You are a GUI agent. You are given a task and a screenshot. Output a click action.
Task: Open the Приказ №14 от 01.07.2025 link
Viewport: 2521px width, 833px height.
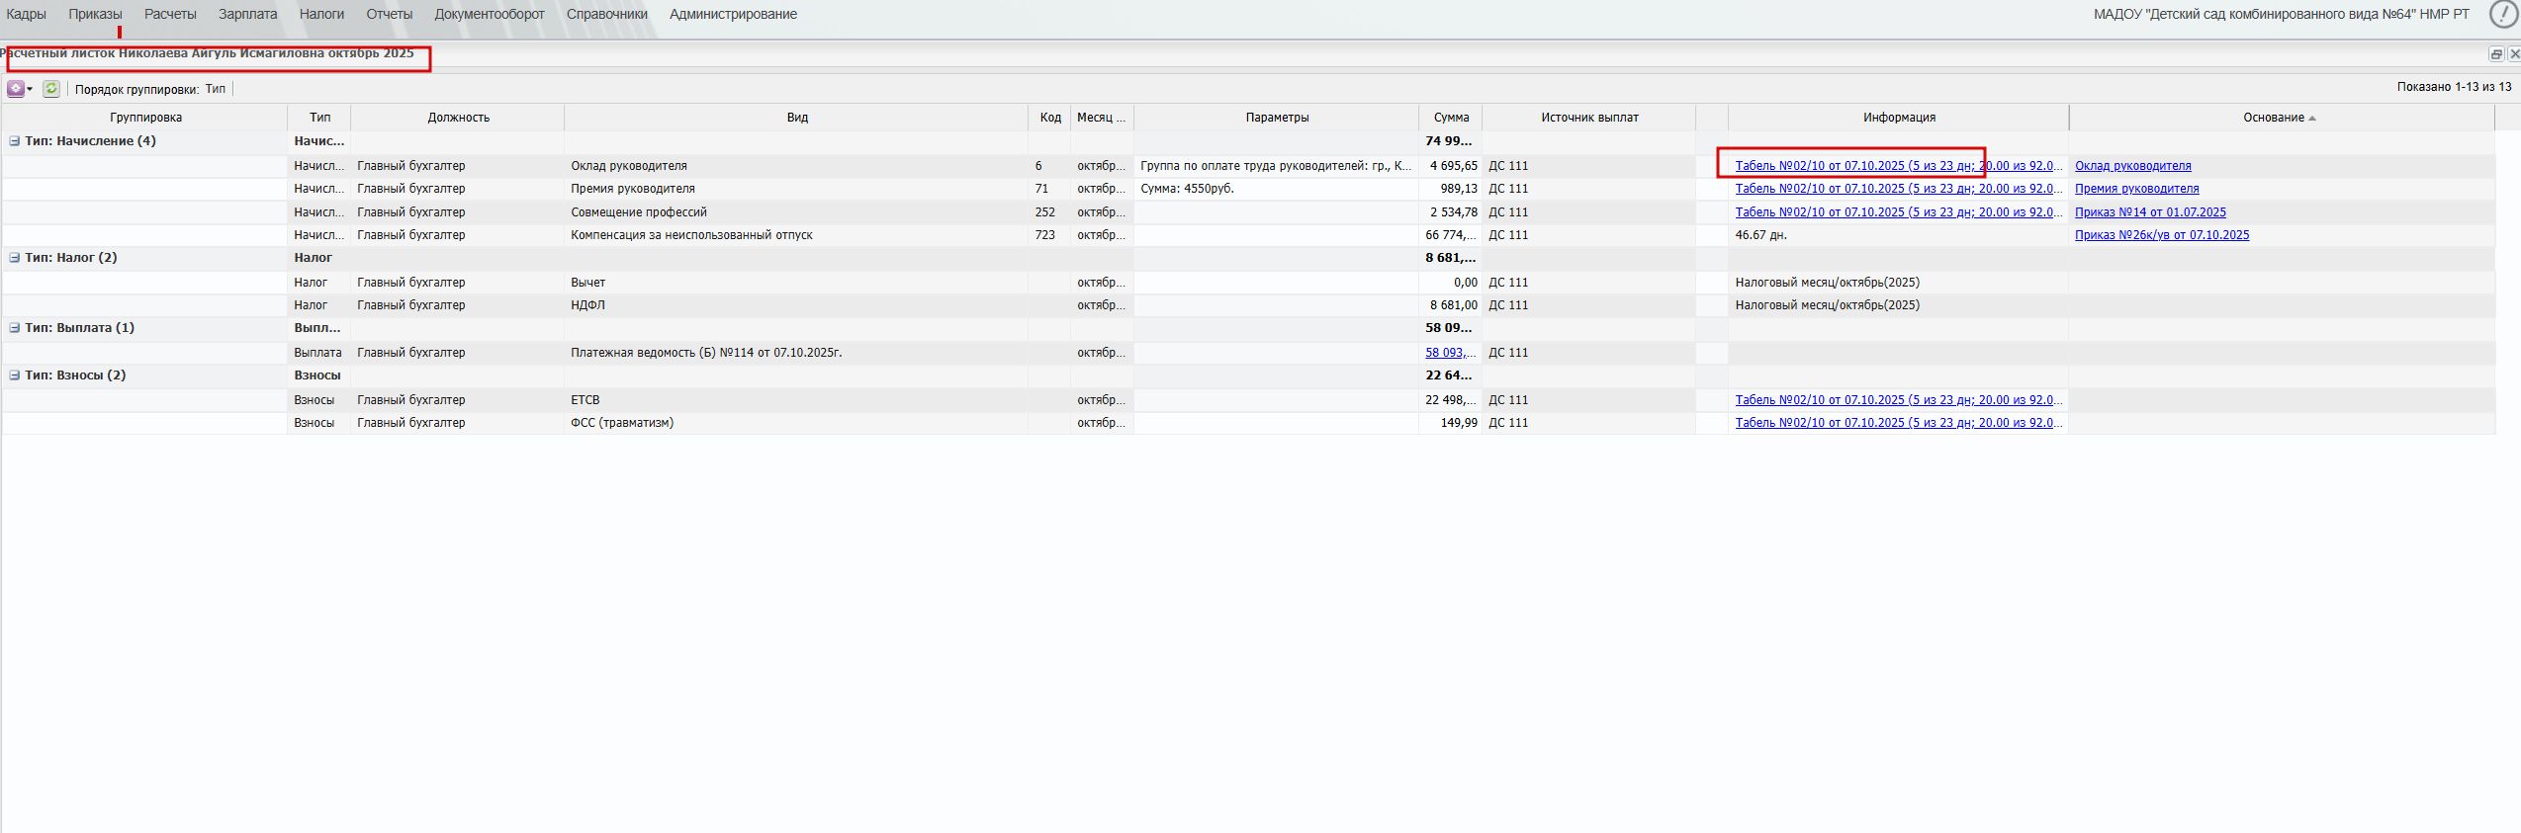pyautogui.click(x=2150, y=212)
